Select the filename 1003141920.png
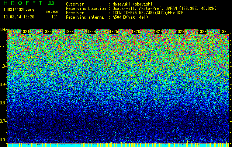The image size is (232, 147). (x=19, y=10)
